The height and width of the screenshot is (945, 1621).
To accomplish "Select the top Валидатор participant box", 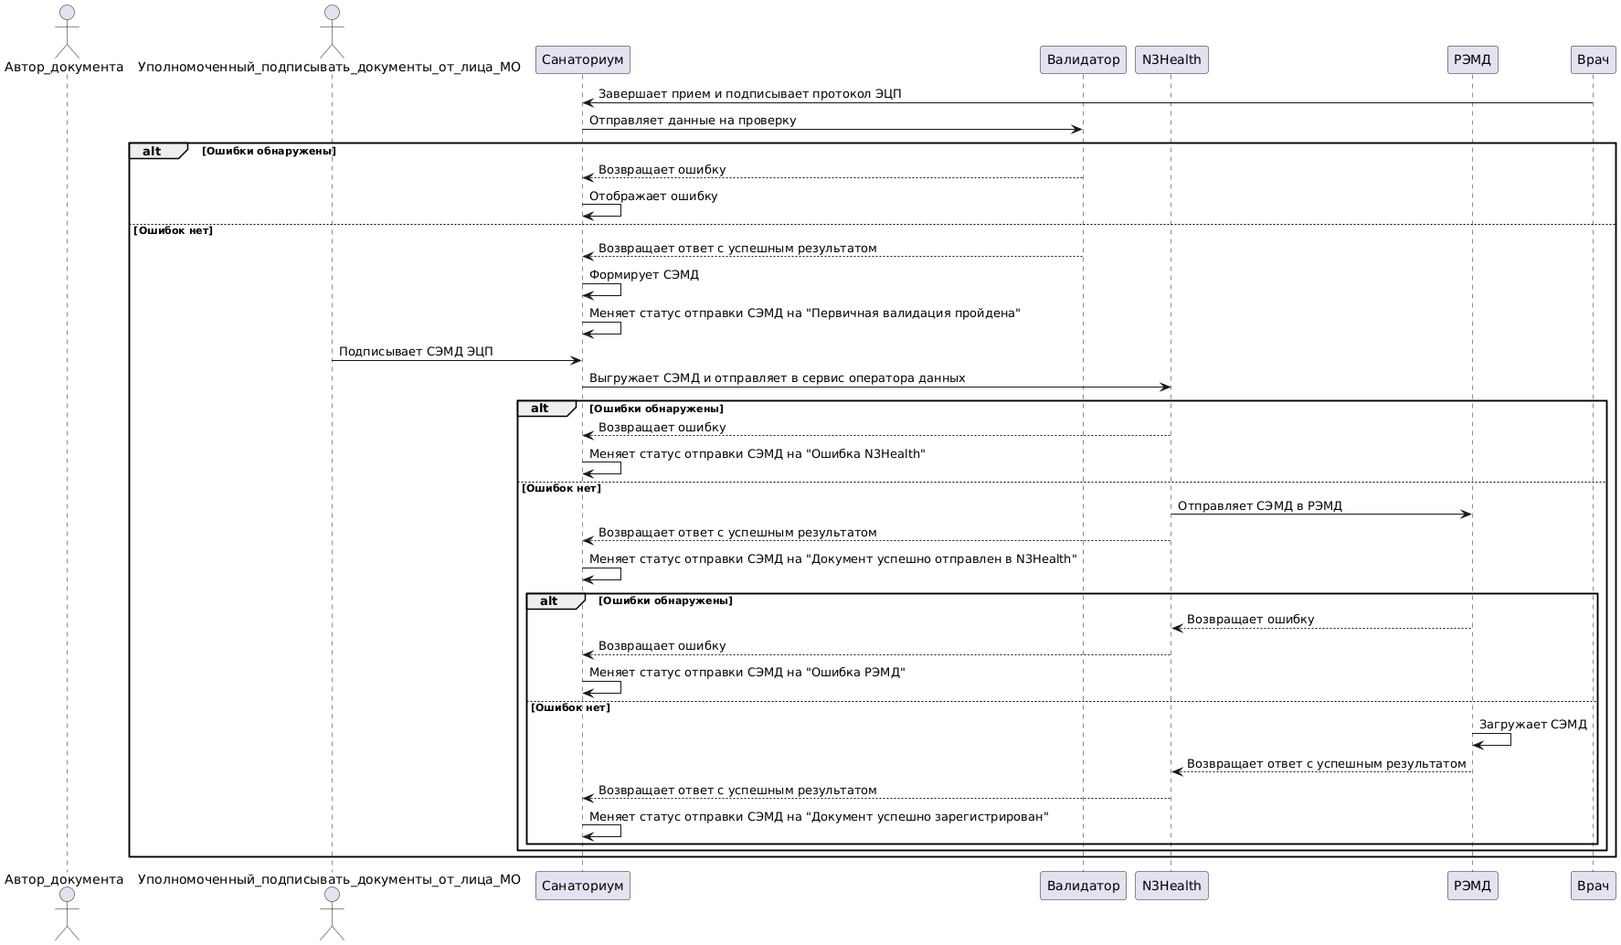I will pyautogui.click(x=1083, y=60).
